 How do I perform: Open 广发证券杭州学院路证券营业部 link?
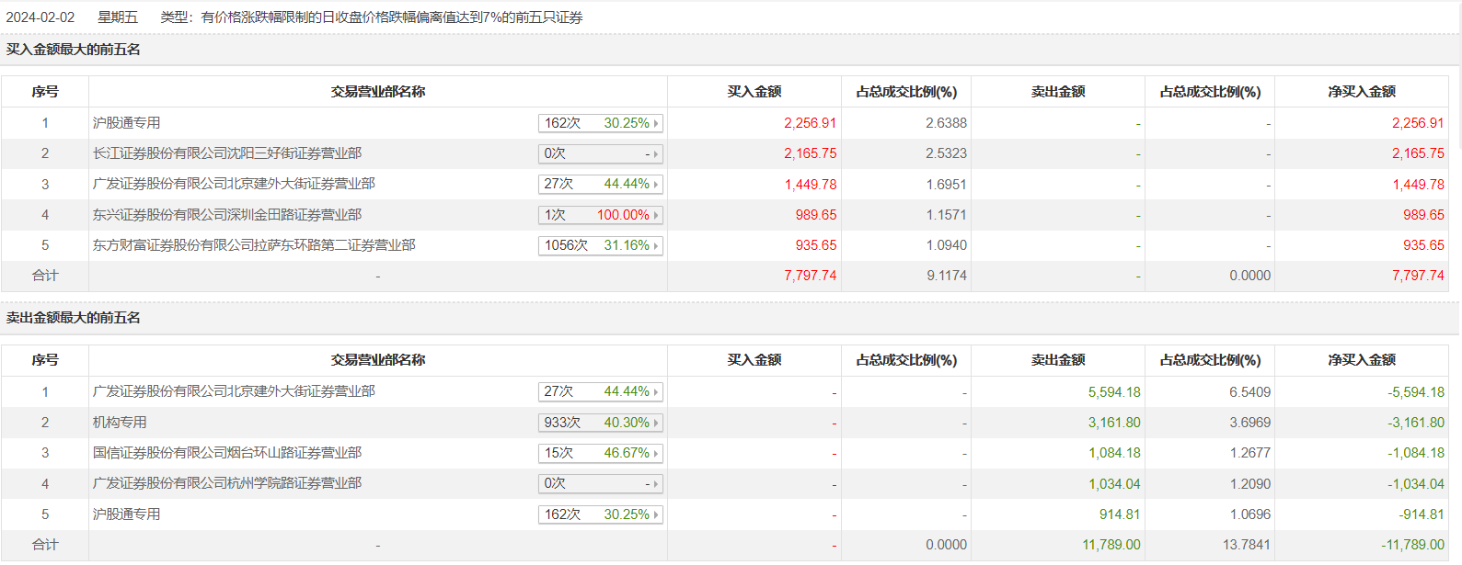pos(226,483)
